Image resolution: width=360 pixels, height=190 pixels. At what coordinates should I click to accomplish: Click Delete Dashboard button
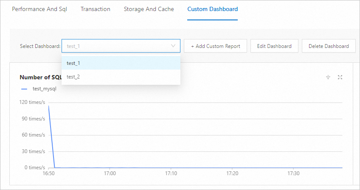click(329, 46)
